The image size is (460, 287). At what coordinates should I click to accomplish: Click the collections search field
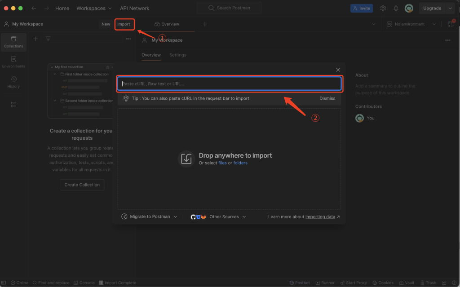pyautogui.click(x=82, y=39)
